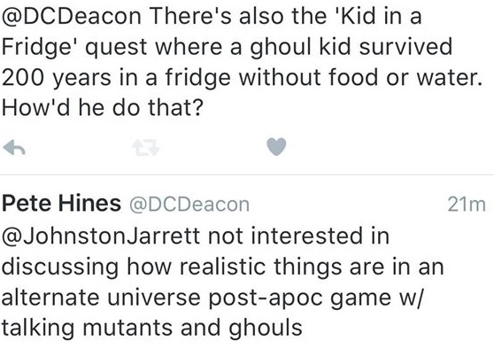Open the @DCDeacon mention in the first tweet
The width and height of the screenshot is (494, 348).
[72, 17]
